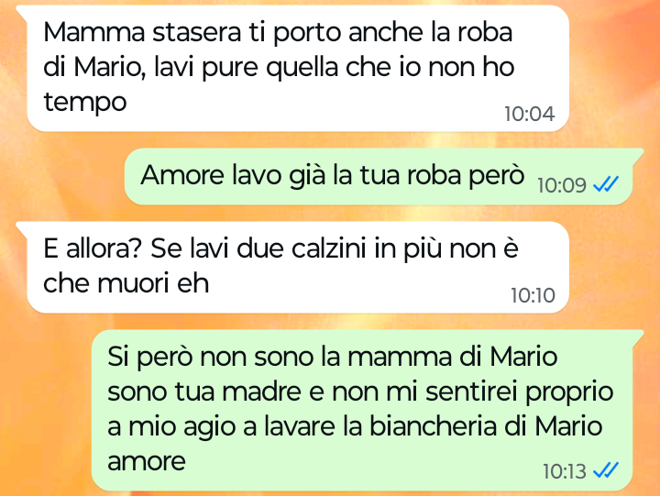Click the word "tempo" in first message

[x=85, y=103]
